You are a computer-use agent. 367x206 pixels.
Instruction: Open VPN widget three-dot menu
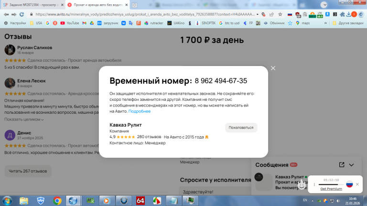point(314,184)
